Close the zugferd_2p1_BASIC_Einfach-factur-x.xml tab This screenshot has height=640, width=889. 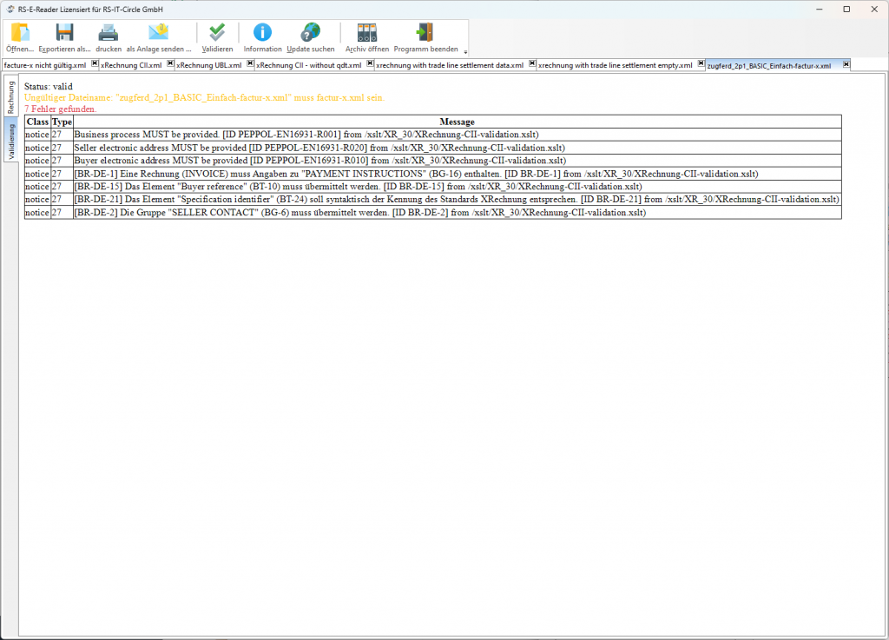tap(846, 64)
